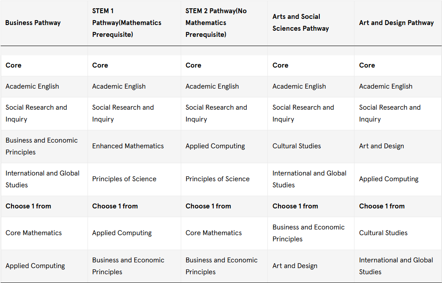Click the Art and Design Pathway header
The image size is (442, 283).
pos(396,23)
